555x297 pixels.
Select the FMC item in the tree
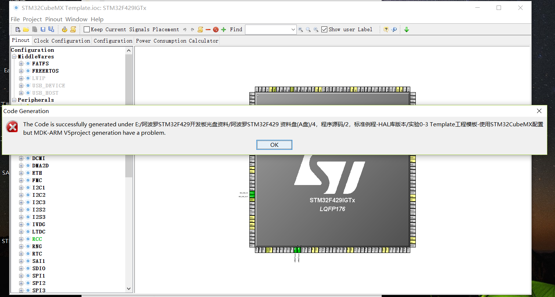tap(37, 180)
